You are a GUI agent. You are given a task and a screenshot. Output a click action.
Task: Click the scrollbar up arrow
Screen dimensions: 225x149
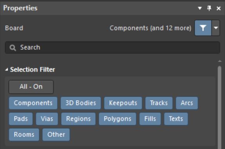[x=220, y=61]
